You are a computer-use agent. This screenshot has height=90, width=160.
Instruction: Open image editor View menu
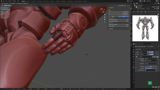point(138,12)
